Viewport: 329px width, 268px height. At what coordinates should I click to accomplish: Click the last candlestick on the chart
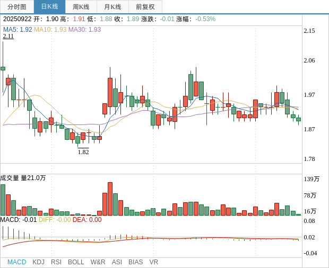(x=298, y=120)
